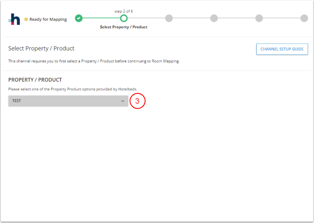Screen dimensions: 314x223
Task: Go back to the completed first step checkmark
Action: (79, 18)
